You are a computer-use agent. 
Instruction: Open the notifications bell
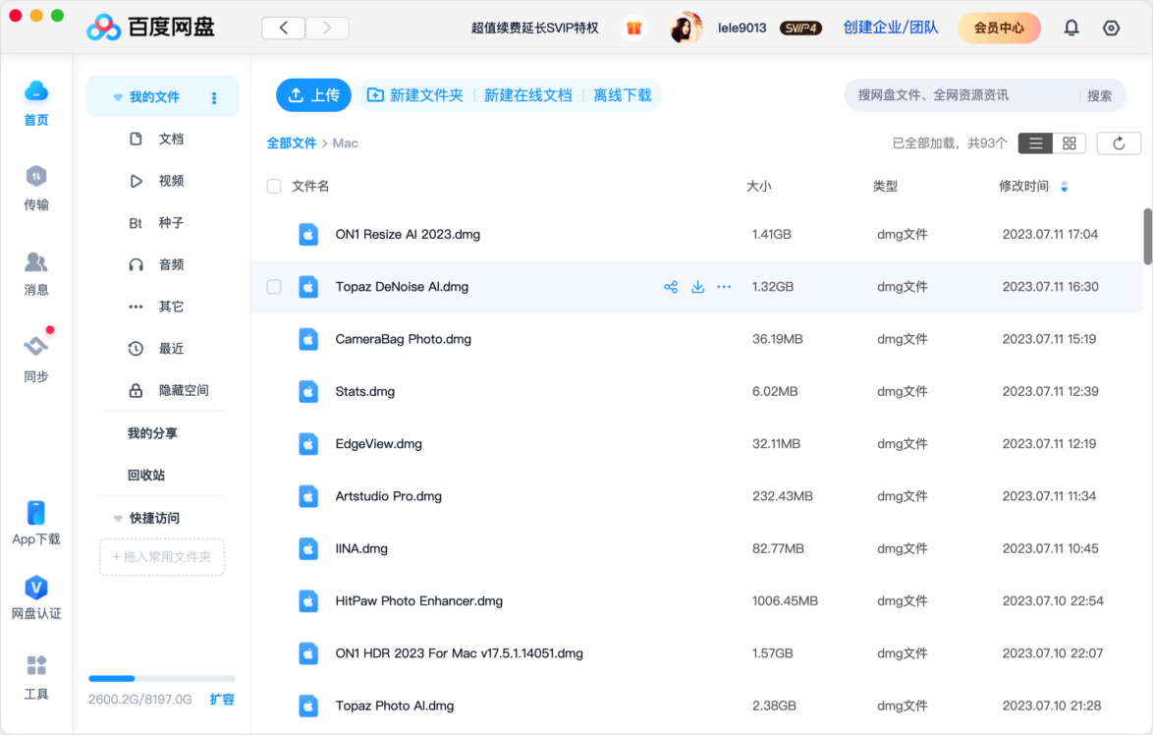1071,28
